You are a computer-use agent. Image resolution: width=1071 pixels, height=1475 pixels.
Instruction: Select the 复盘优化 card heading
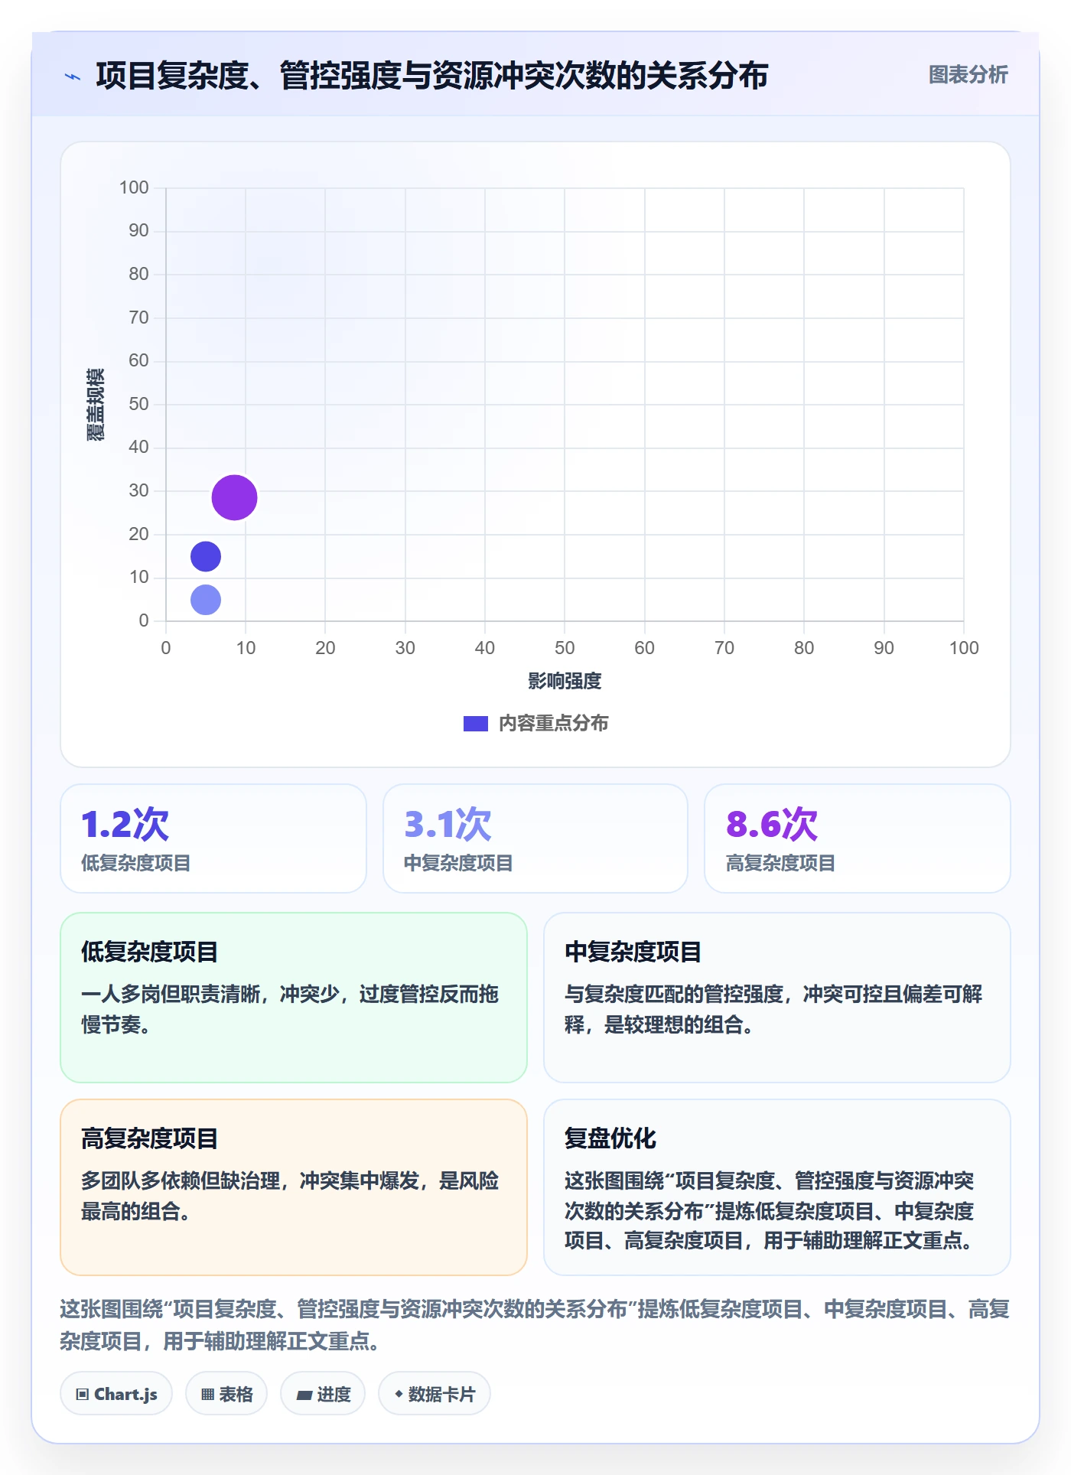tap(610, 1138)
